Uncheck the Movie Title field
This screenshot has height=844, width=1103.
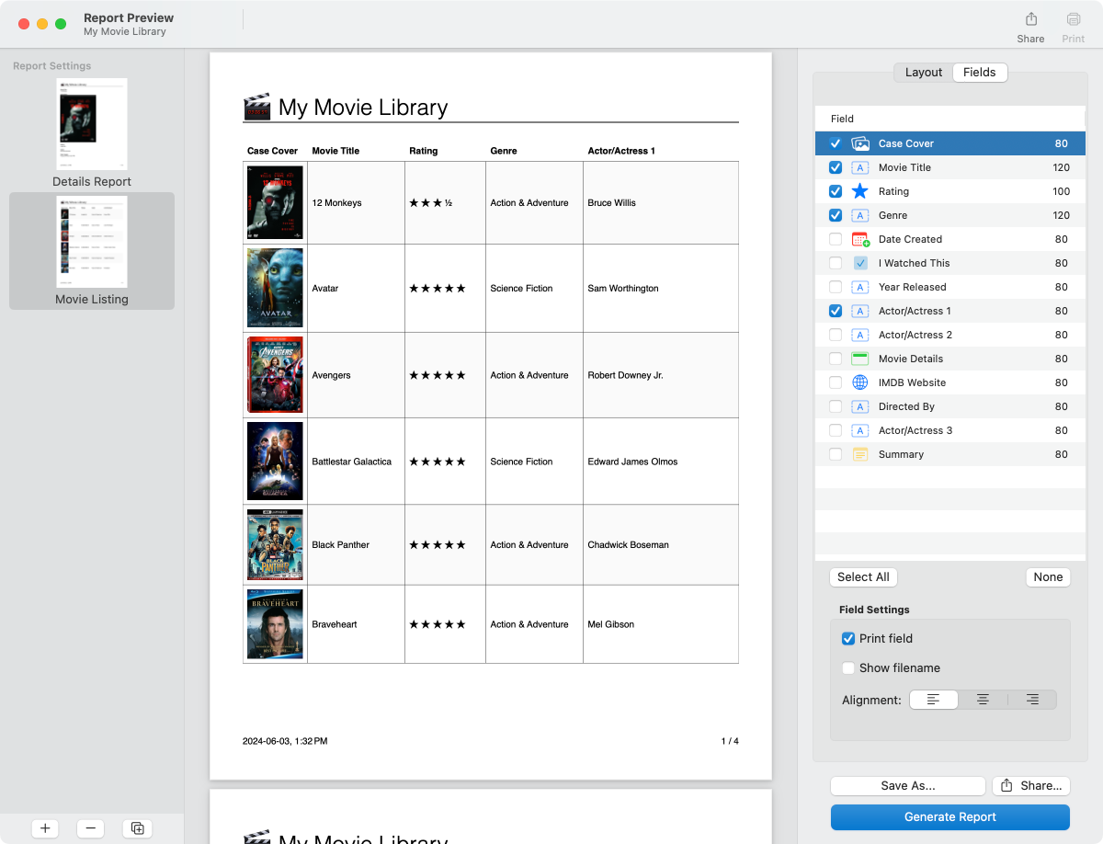[x=836, y=167]
